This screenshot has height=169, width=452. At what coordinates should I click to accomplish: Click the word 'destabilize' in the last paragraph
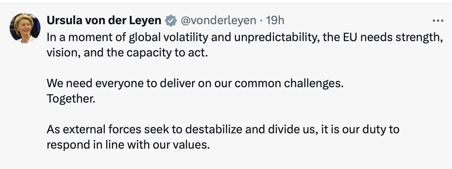click(214, 129)
